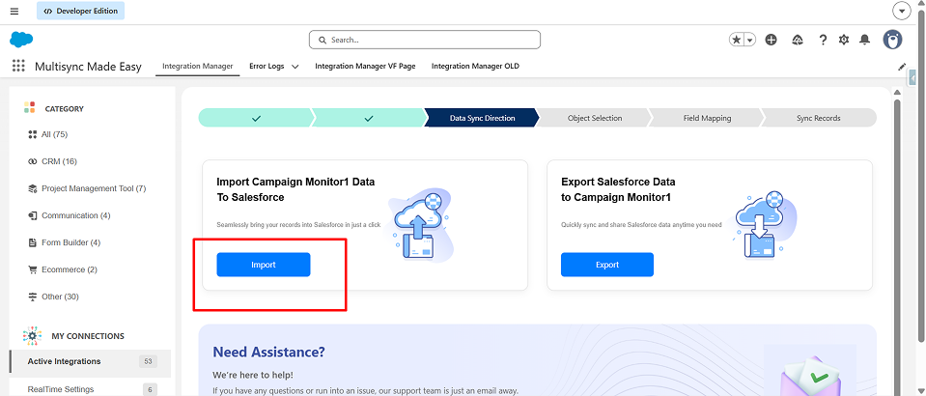This screenshot has height=396, width=926.
Task: Open the Notifications bell icon
Action: click(864, 40)
